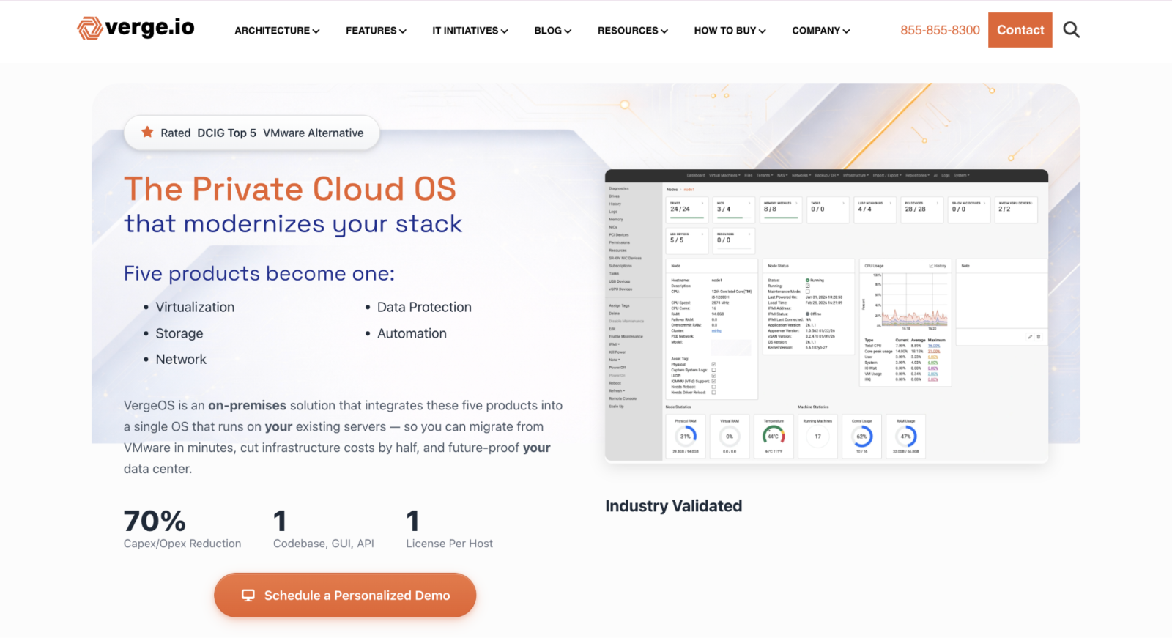
Task: Click Five products become one: subheading
Action: tap(259, 273)
